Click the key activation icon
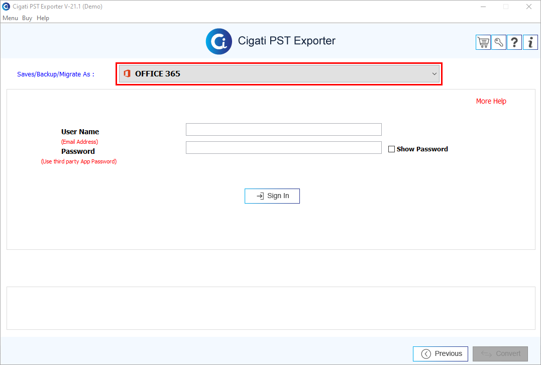 [x=499, y=42]
